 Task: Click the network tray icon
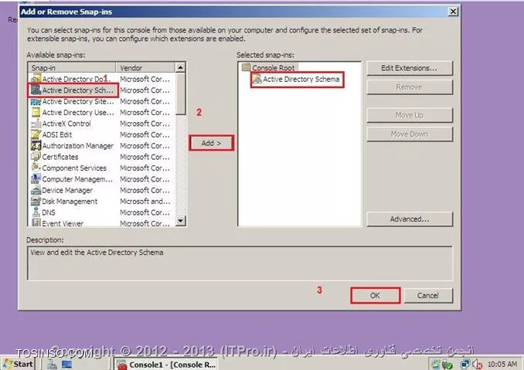(464, 365)
